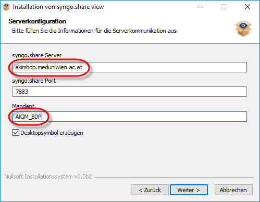Click the Nullsoft Installationssystem version text
The height and width of the screenshot is (202, 260).
pyautogui.click(x=48, y=176)
